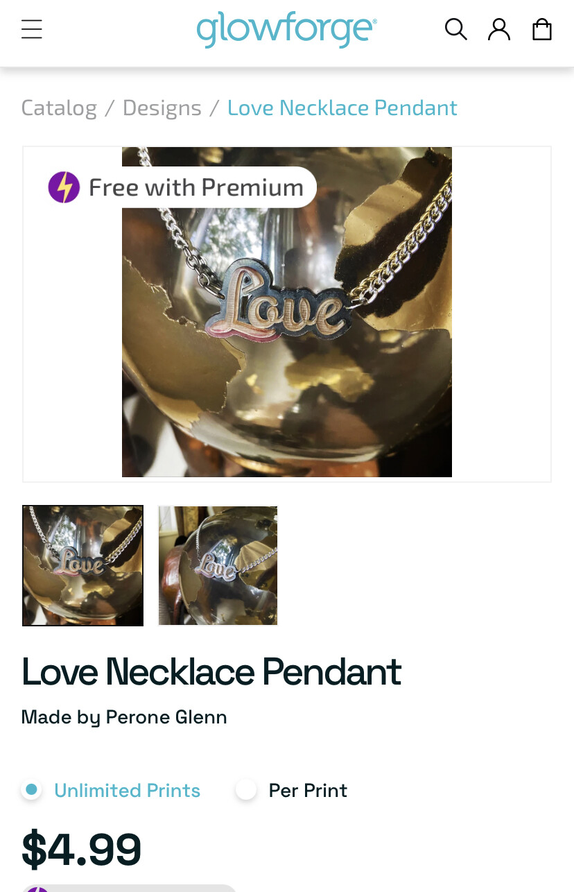Image resolution: width=574 pixels, height=892 pixels.
Task: Go to the Glowforge logo home
Action: pos(287,30)
